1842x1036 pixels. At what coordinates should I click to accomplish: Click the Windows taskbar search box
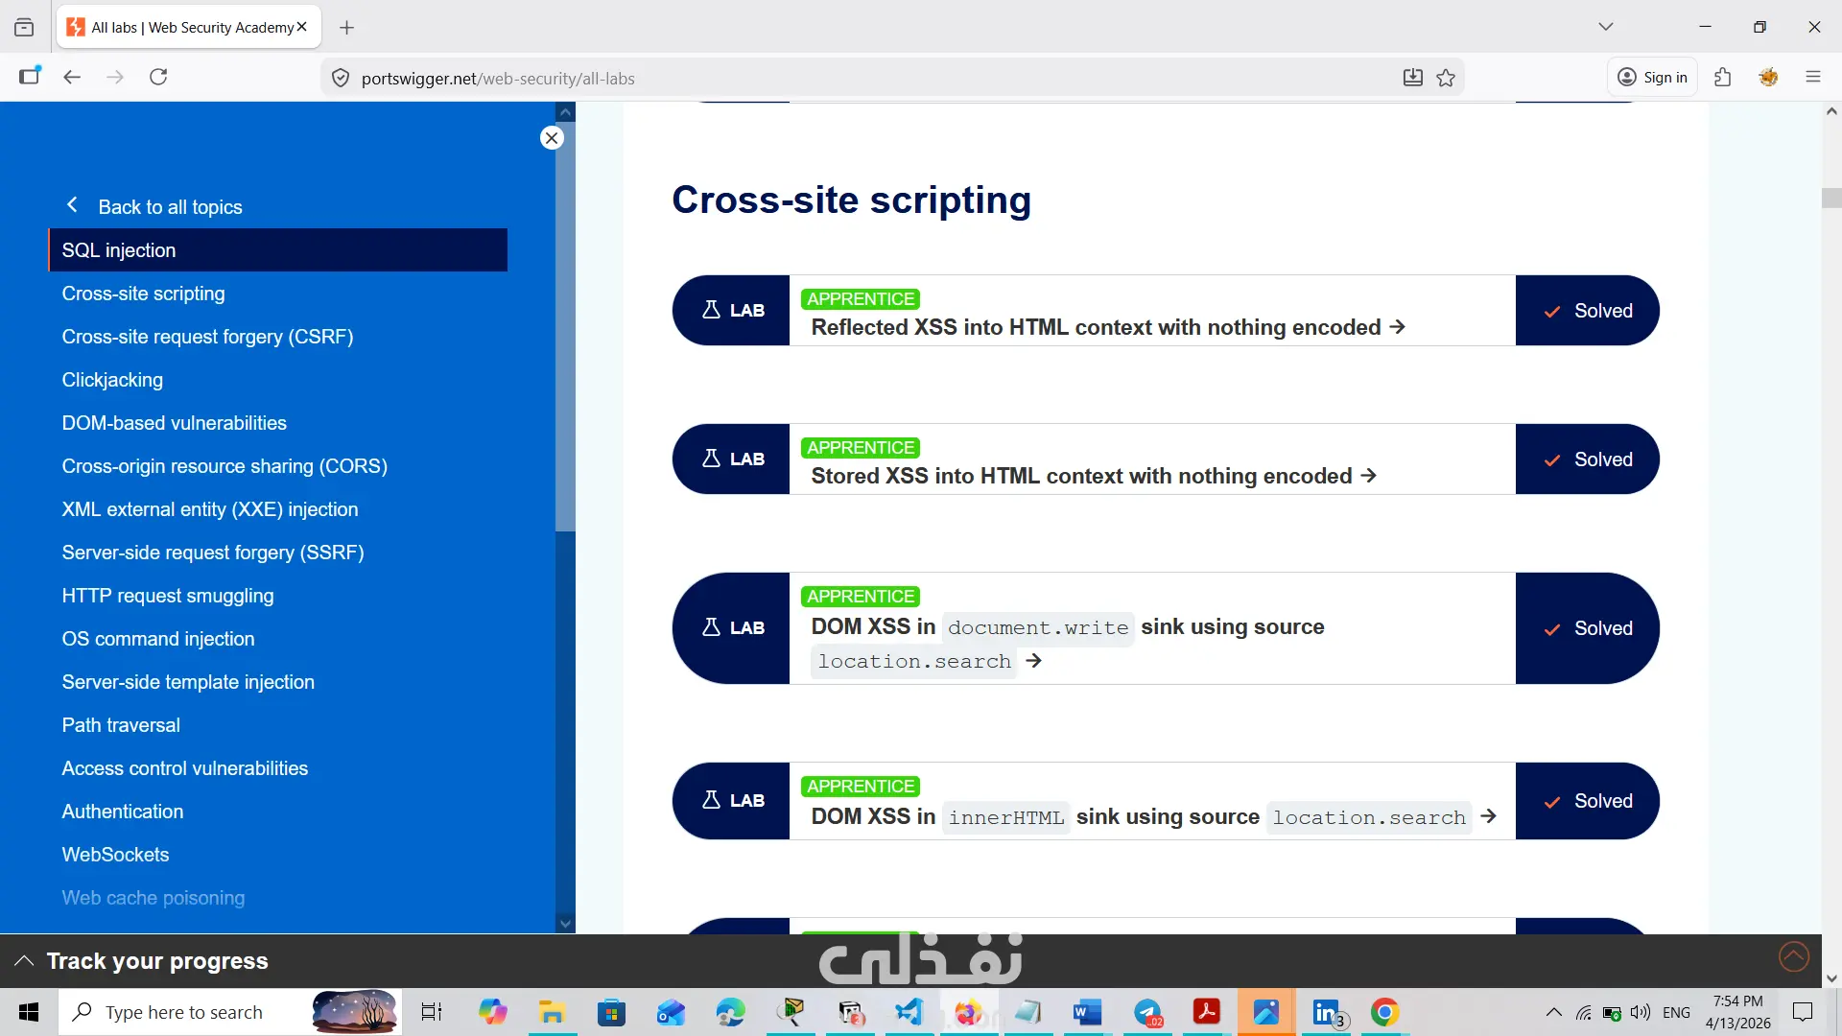tap(184, 1012)
